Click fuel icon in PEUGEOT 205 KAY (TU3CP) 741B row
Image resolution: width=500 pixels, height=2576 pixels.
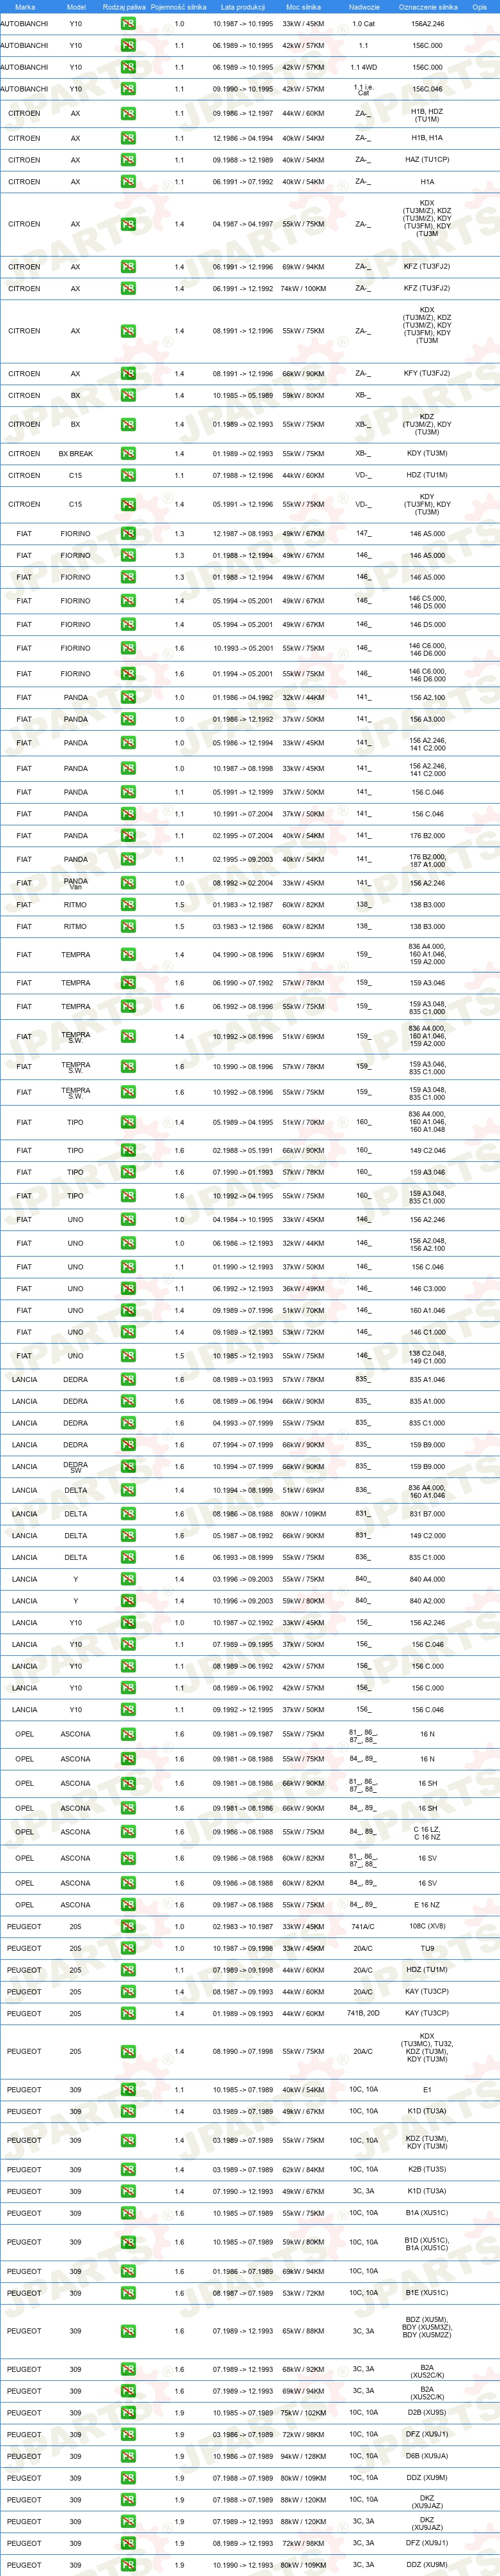coord(128,2014)
